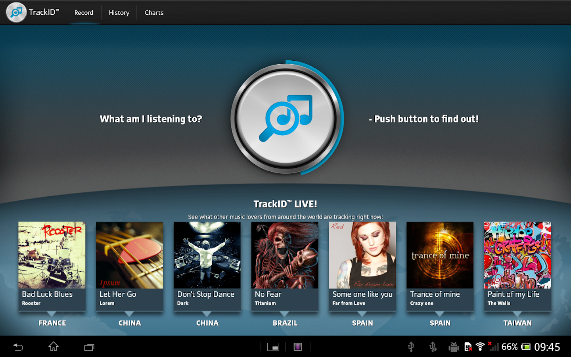Open Don't Stop Dance by Dark
Screen dimensions: 571x357
click(x=207, y=266)
